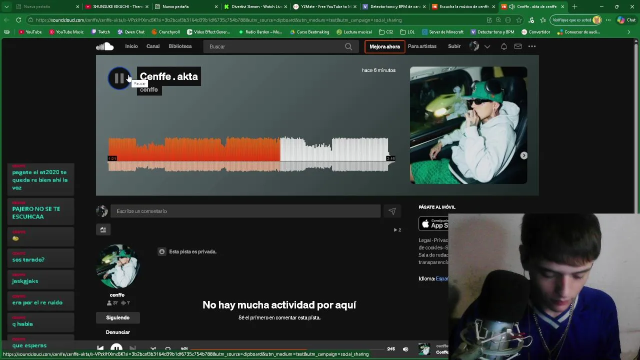This screenshot has height=360, width=640.
Task: Go to the Inicio tab
Action: pyautogui.click(x=131, y=46)
